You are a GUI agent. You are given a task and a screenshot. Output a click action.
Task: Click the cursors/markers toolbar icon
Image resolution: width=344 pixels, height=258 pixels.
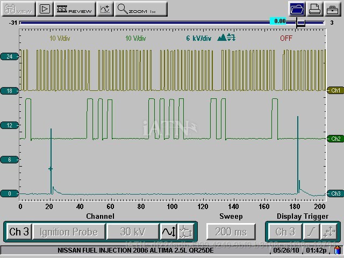tap(105, 9)
